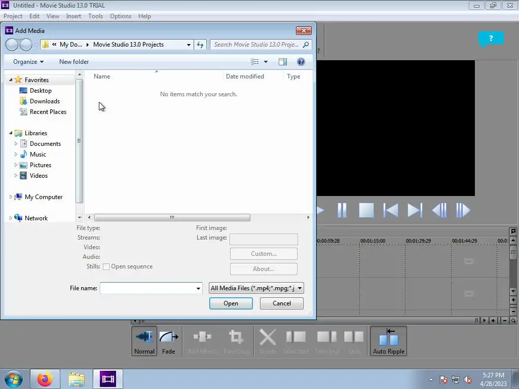
Task: Go to end of project button
Action: pos(415,210)
